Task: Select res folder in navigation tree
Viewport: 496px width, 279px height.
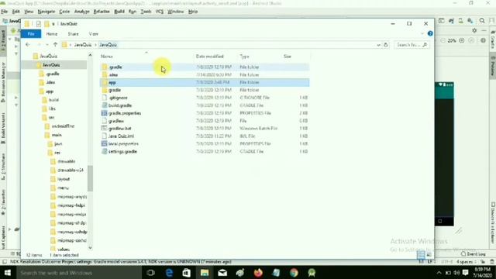Action: pos(57,153)
